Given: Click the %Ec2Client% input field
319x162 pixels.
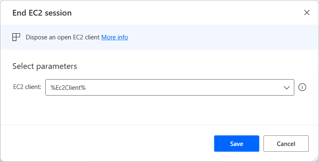Looking at the screenshot, I should click(170, 87).
